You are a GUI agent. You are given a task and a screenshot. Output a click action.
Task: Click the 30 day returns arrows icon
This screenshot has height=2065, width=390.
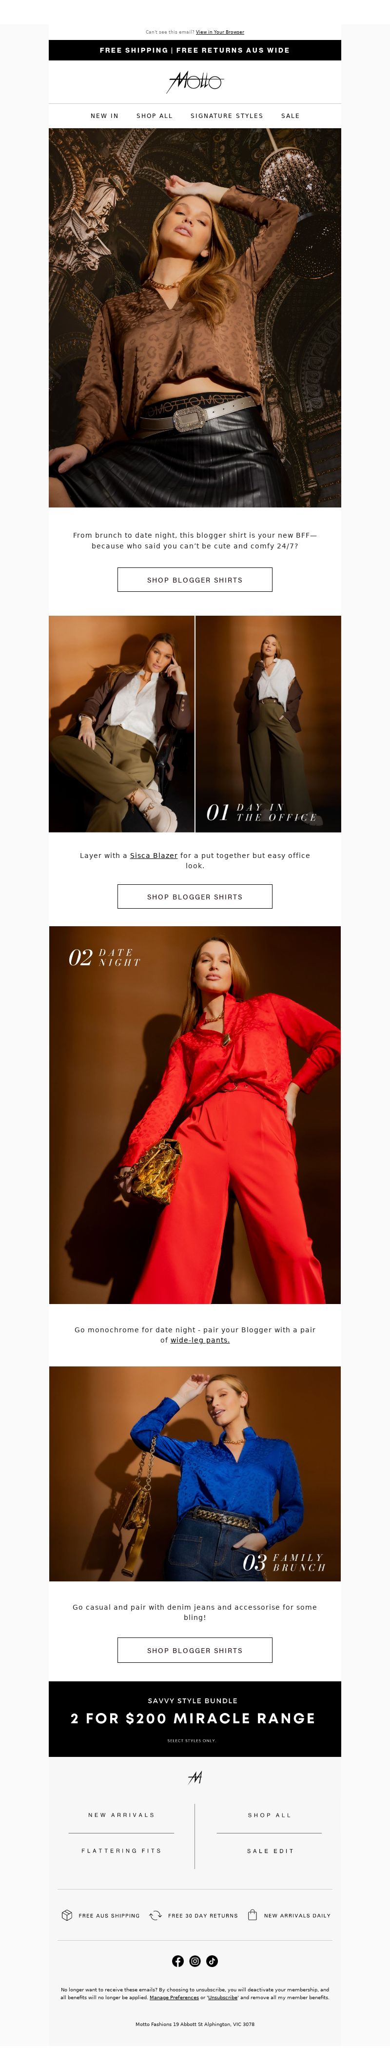coord(156,1915)
